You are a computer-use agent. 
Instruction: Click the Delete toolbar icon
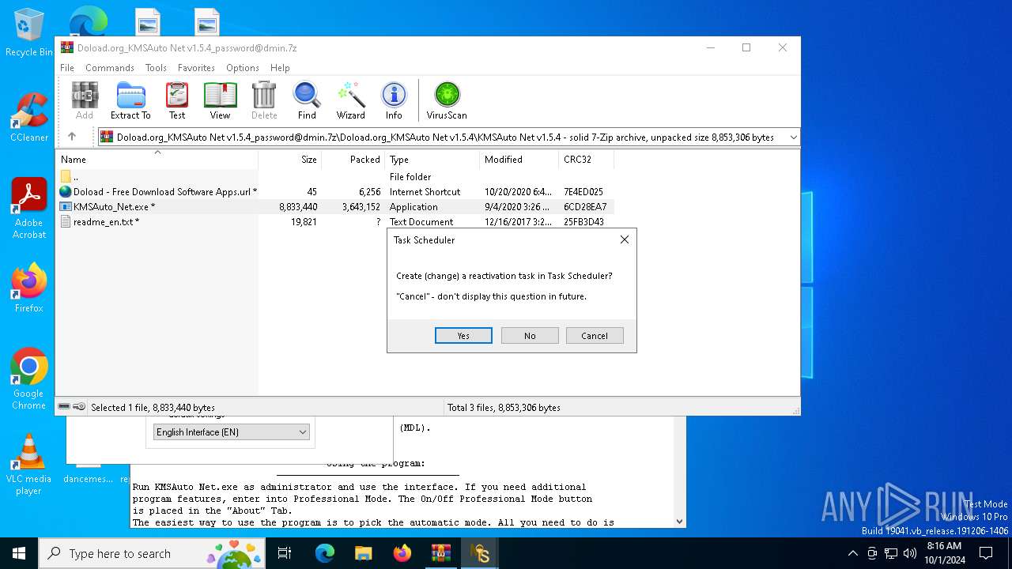click(264, 100)
